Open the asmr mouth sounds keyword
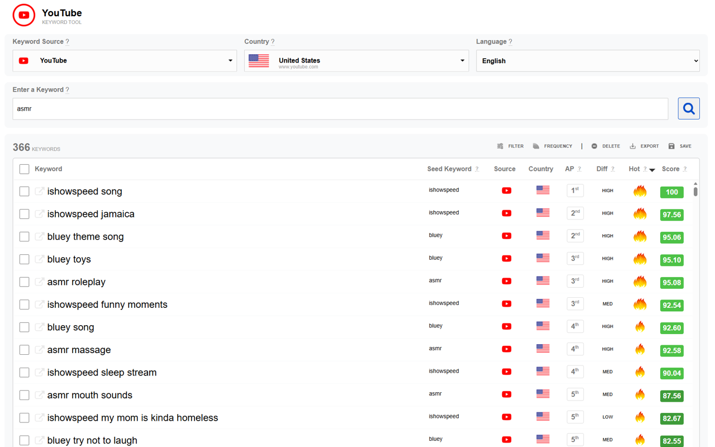715x447 pixels. pos(90,395)
